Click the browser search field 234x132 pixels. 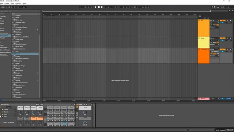[x=20, y=11]
